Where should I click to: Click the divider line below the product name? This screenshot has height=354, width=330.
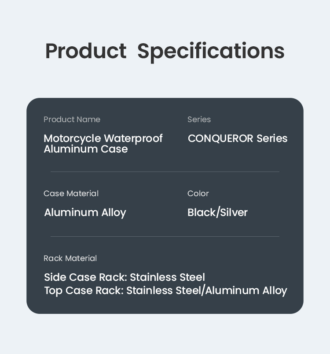click(x=165, y=171)
